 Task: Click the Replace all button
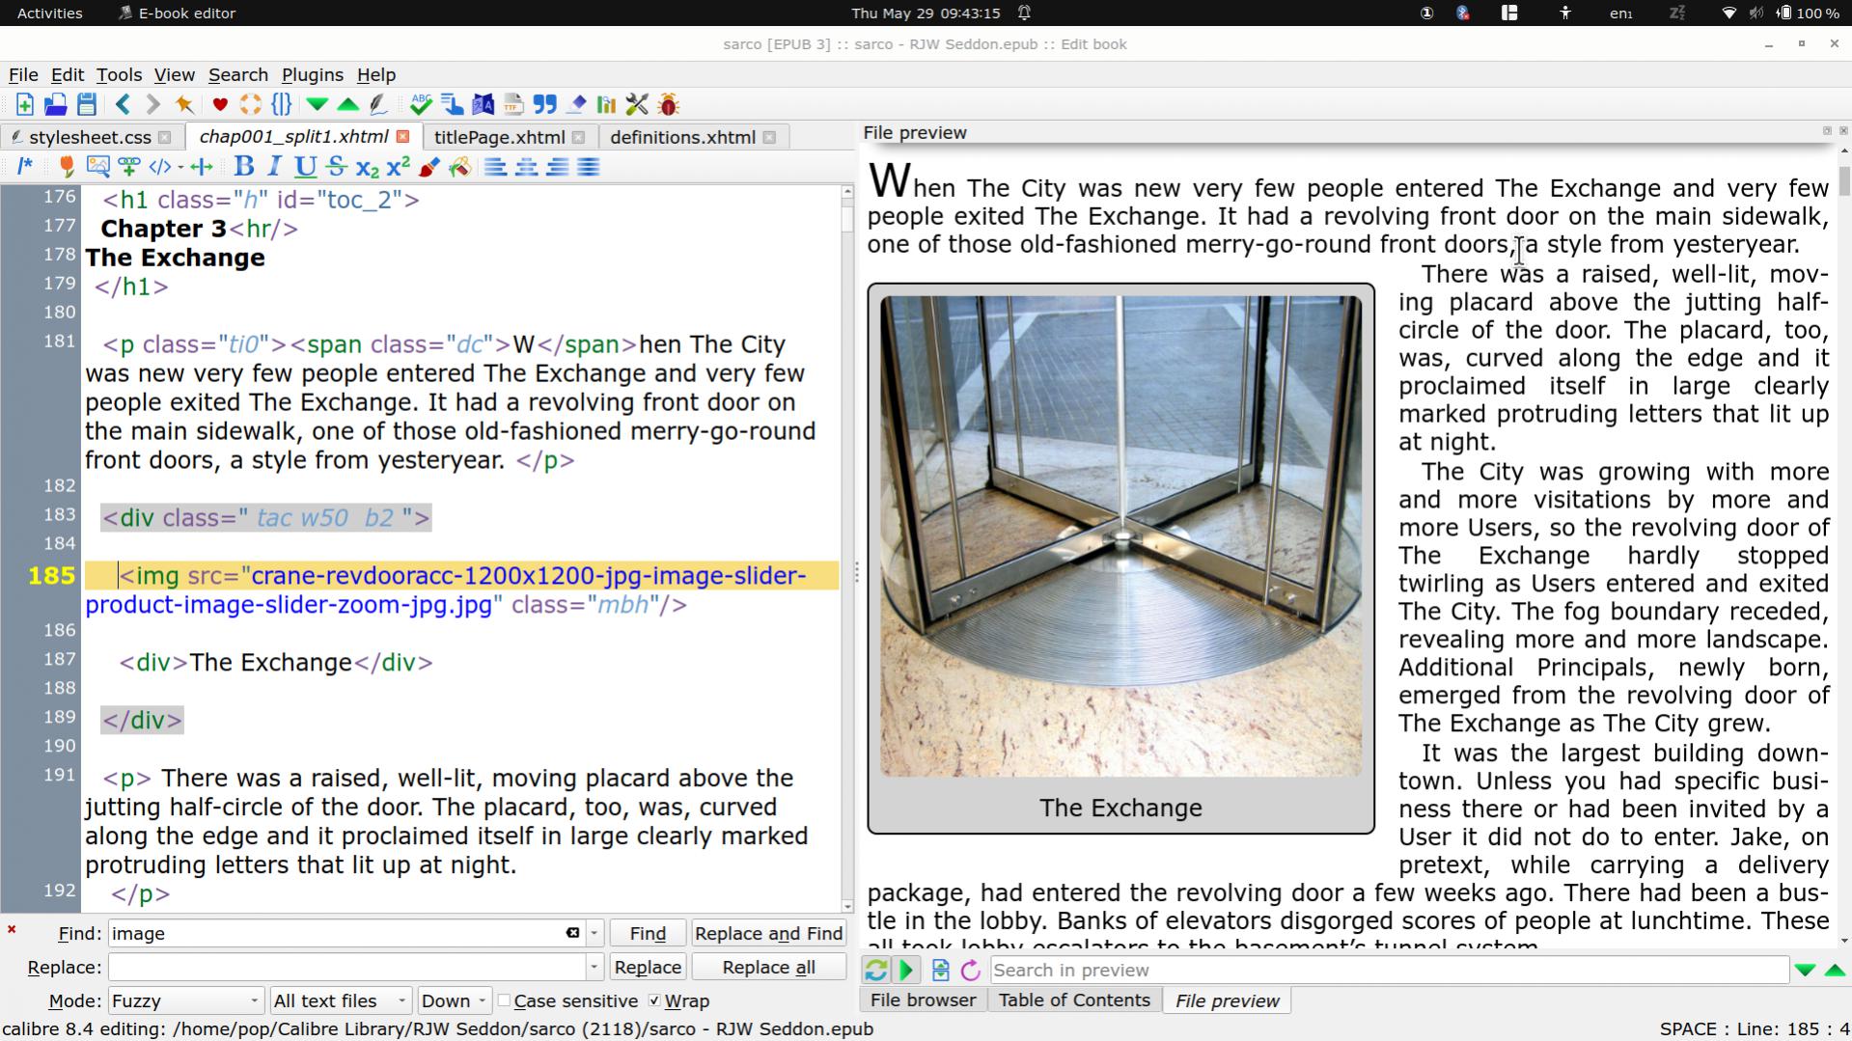[x=768, y=968]
